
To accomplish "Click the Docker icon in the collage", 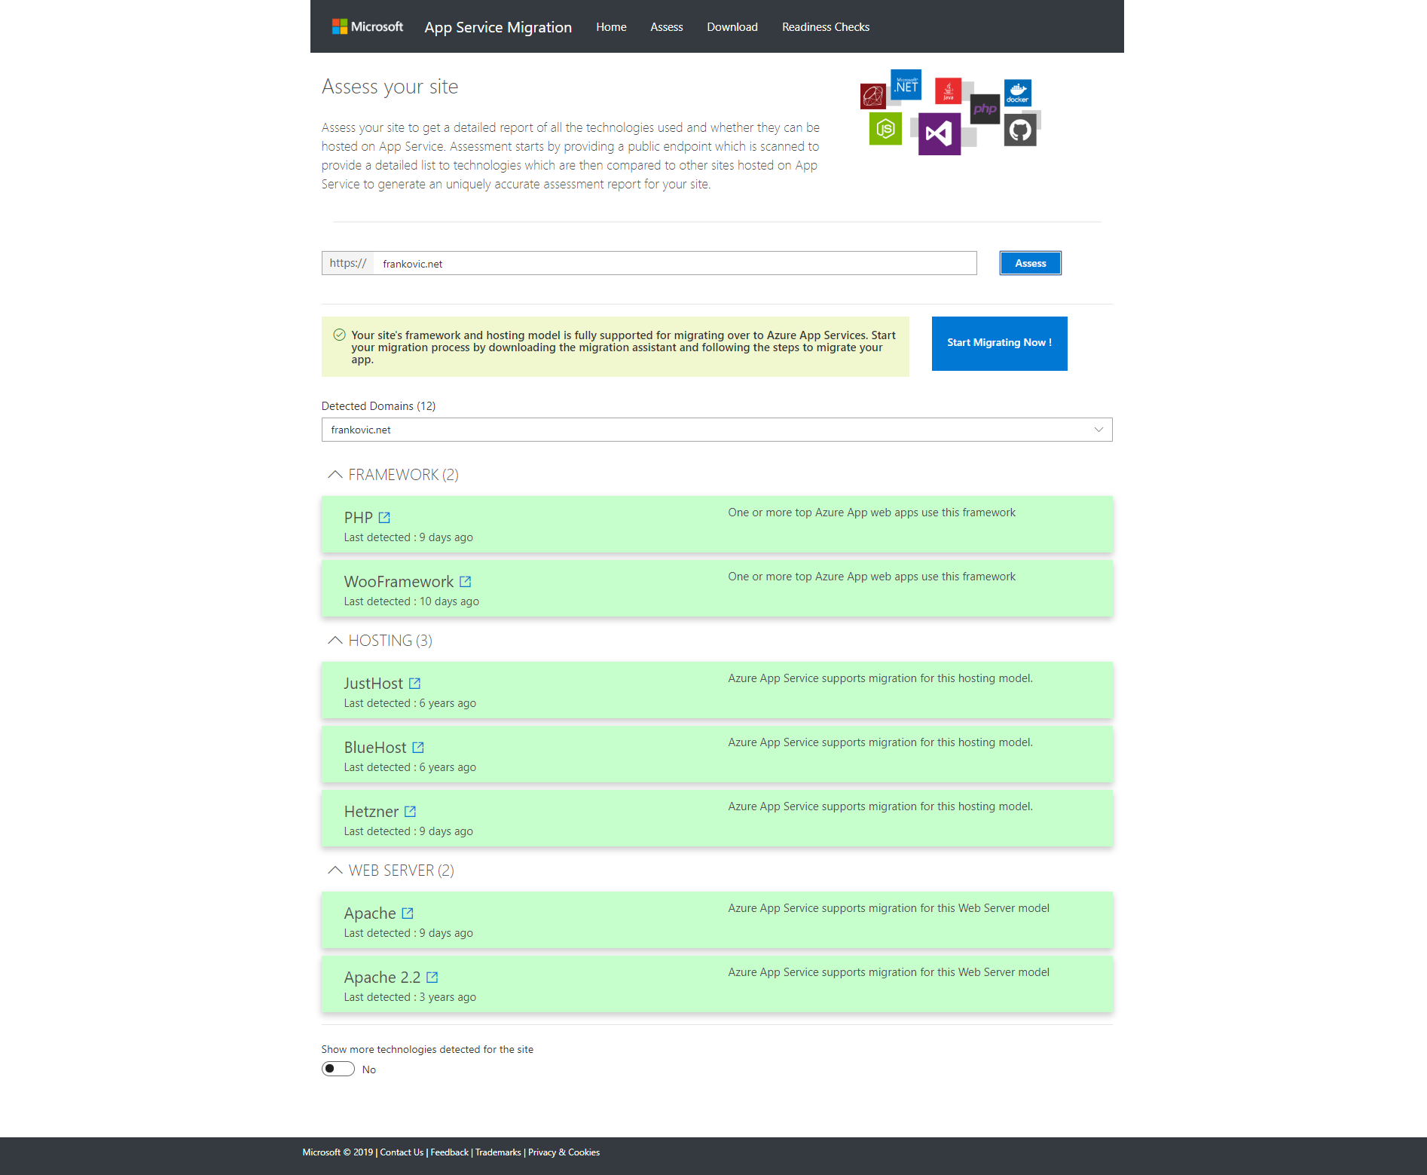I will 1017,94.
